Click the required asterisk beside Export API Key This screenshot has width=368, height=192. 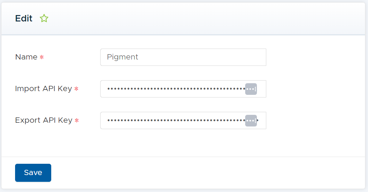click(76, 121)
